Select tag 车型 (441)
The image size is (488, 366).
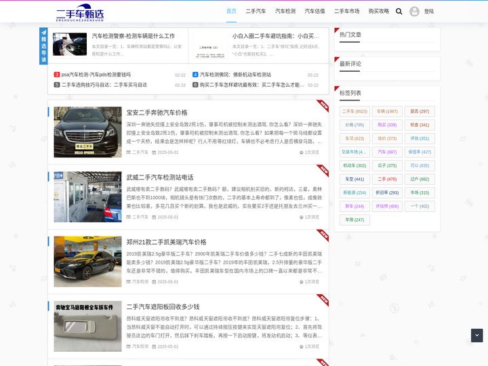pos(354,179)
